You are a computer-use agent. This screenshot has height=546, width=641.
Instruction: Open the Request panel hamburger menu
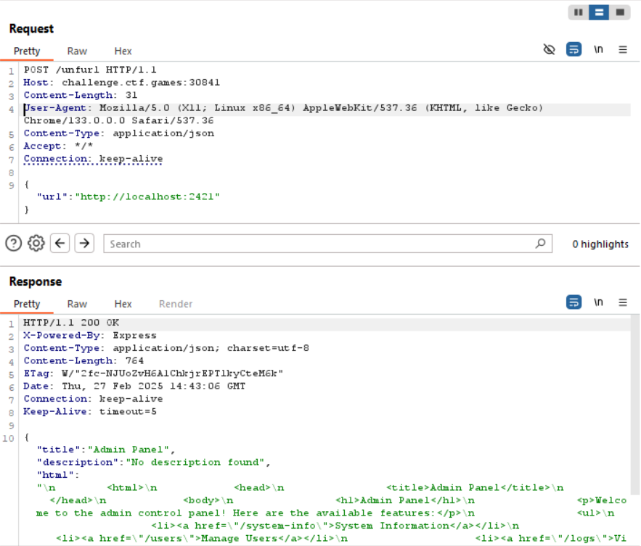(622, 50)
